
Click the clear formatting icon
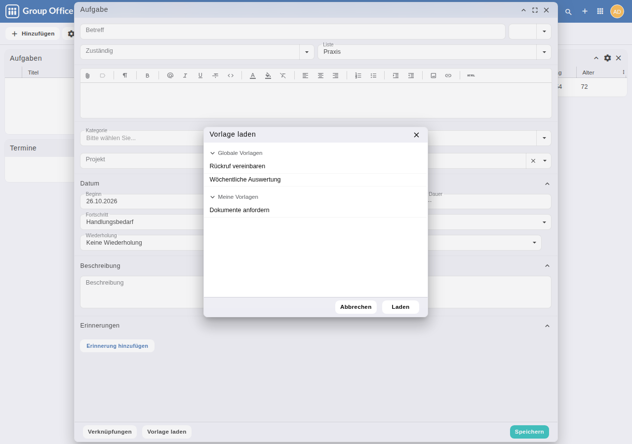coord(283,75)
